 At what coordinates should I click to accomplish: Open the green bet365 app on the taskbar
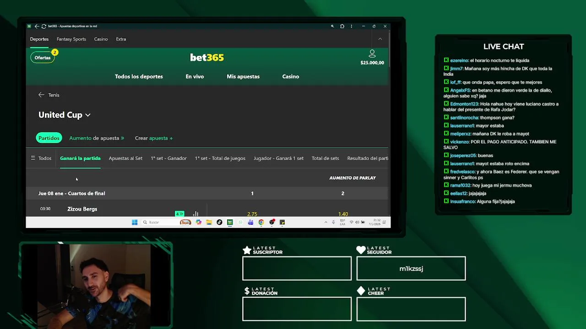point(230,222)
